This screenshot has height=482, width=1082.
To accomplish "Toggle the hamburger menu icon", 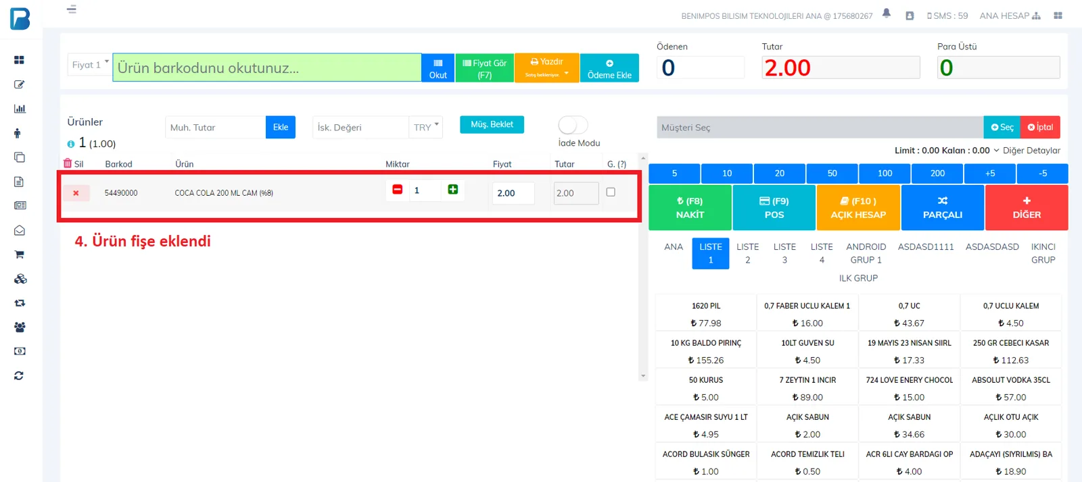I will click(72, 9).
